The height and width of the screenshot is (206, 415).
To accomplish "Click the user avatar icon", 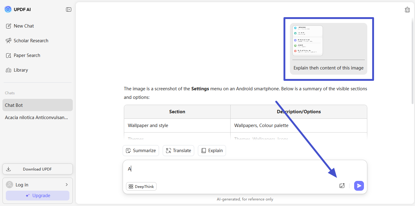I will point(10,185).
